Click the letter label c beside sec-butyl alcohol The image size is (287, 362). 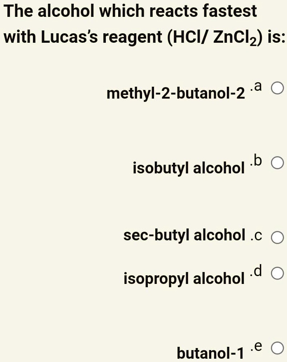[x=257, y=236]
